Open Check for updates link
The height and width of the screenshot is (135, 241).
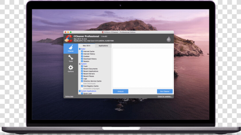[x=164, y=96]
